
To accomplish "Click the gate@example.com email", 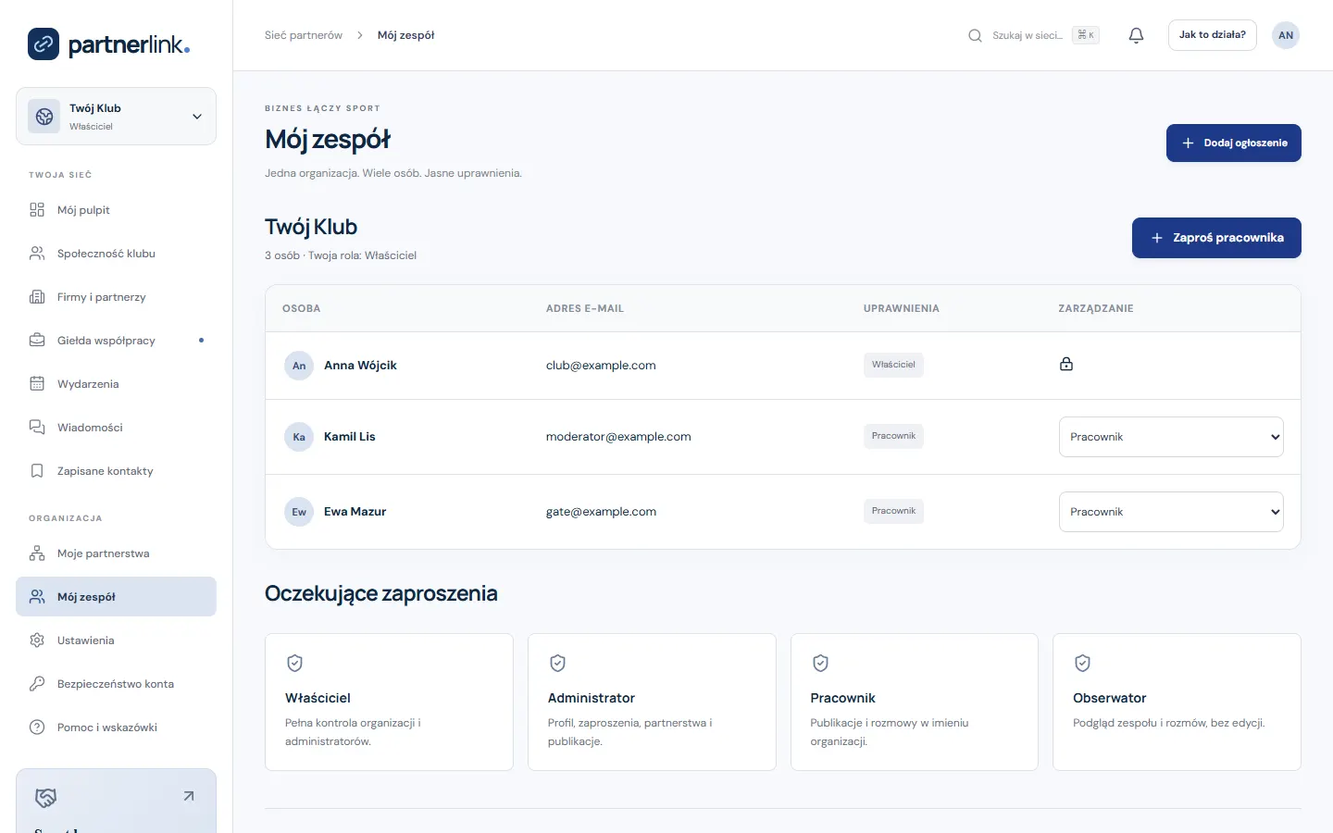I will coord(601,512).
